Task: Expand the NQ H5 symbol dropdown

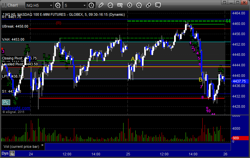Action: click(x=51, y=6)
